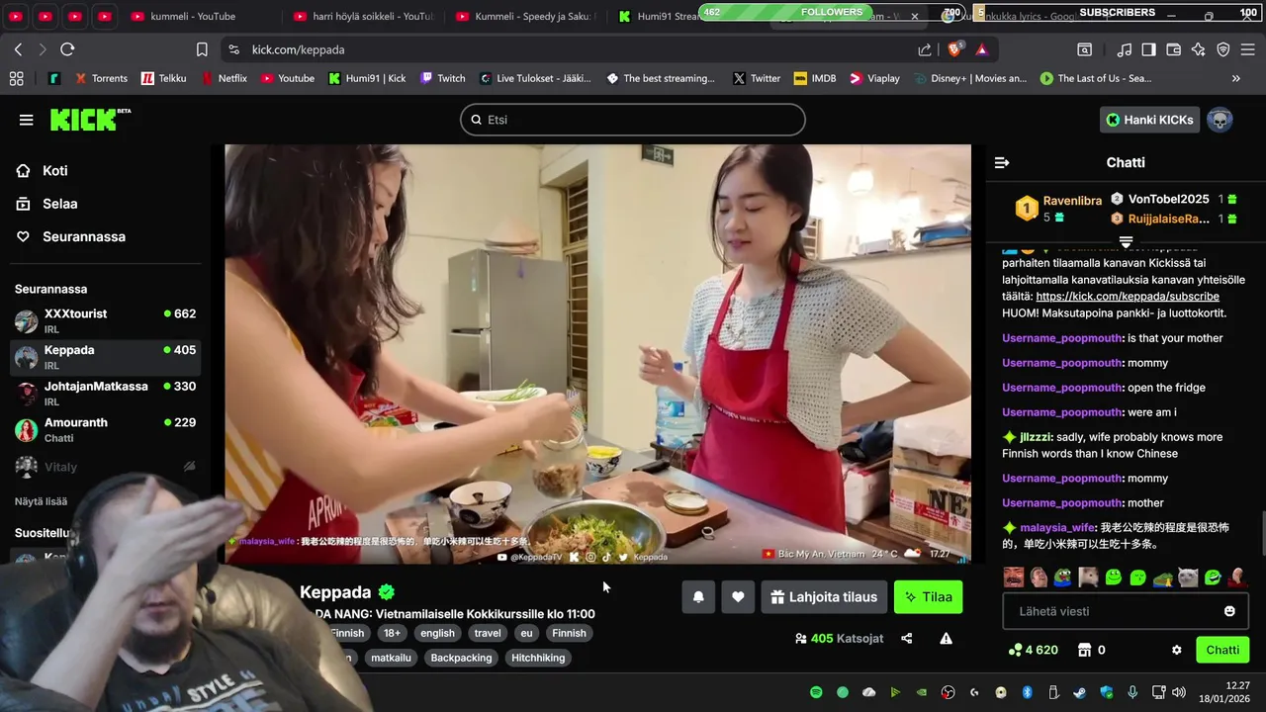Switch to the Humi91 Stream tab
The image size is (1266, 712).
[657, 16]
